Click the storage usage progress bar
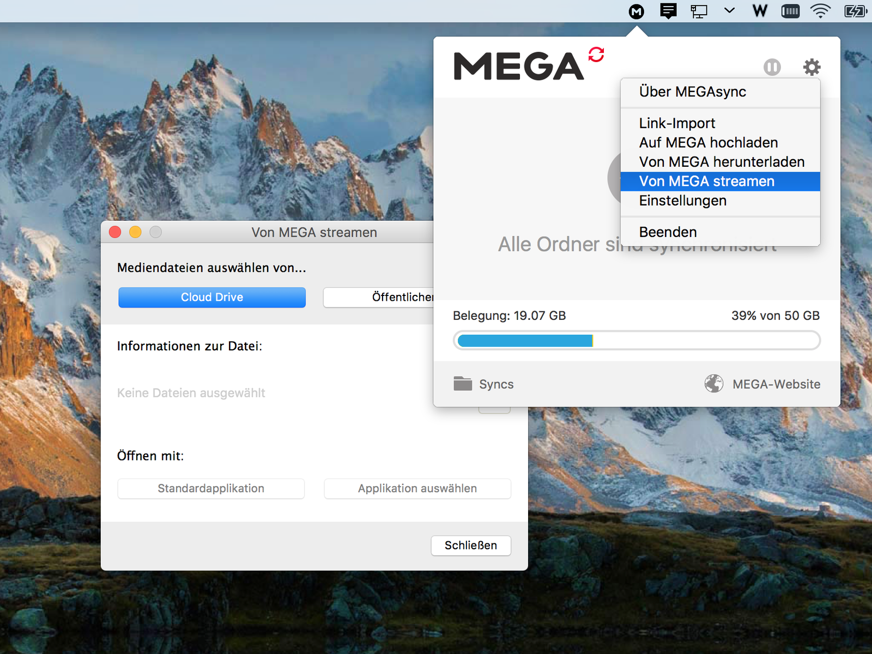The height and width of the screenshot is (654, 872). click(x=637, y=341)
